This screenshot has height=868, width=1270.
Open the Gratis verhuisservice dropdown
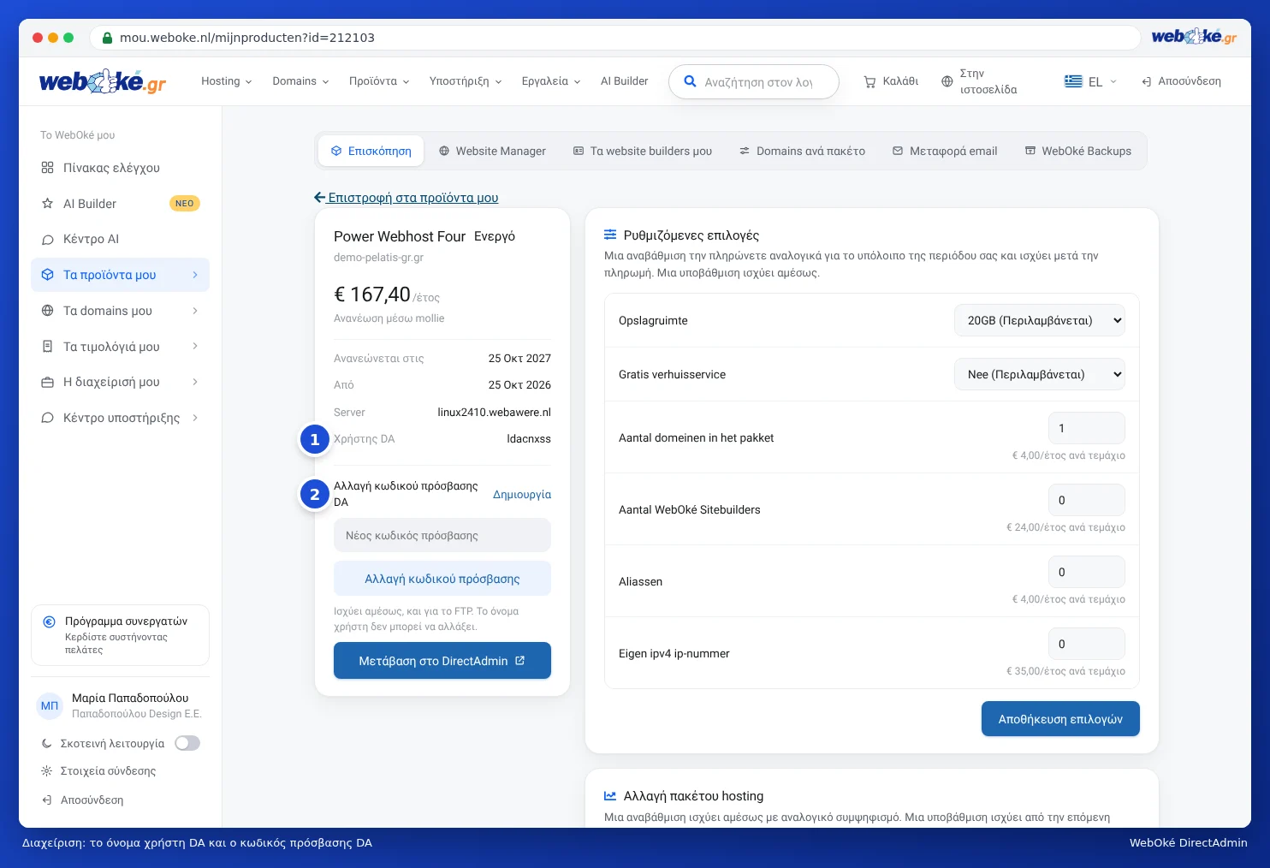tap(1040, 375)
